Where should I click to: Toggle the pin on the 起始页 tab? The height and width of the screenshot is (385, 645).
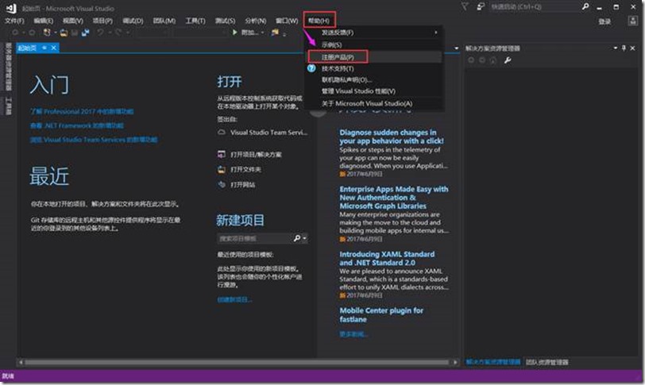pos(44,48)
